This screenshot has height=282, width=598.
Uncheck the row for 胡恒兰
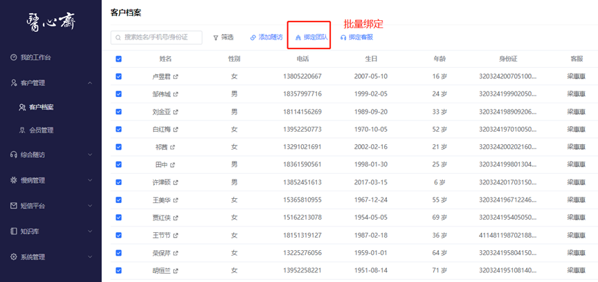pyautogui.click(x=118, y=270)
